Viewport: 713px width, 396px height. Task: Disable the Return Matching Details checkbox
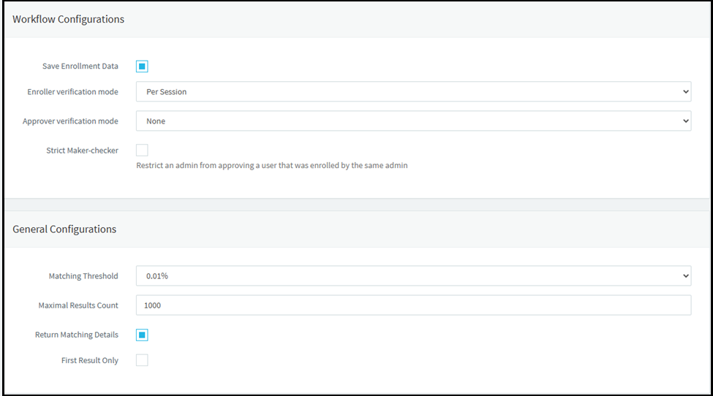click(142, 335)
